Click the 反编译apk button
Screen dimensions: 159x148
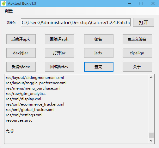pyautogui.click(x=21, y=39)
